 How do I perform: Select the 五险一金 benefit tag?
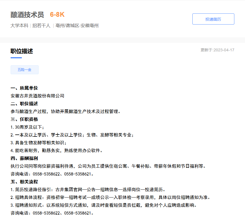tap(24, 70)
